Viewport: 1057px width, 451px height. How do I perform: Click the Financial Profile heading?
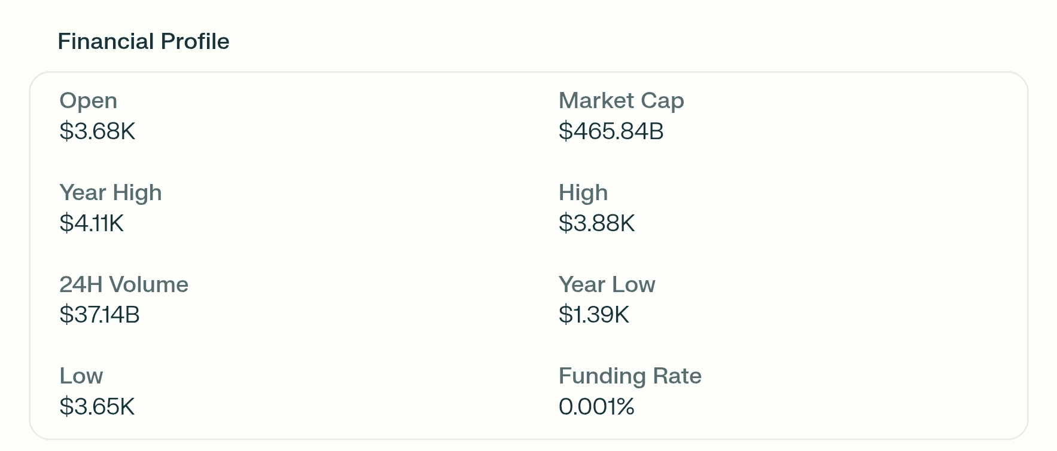pos(144,41)
